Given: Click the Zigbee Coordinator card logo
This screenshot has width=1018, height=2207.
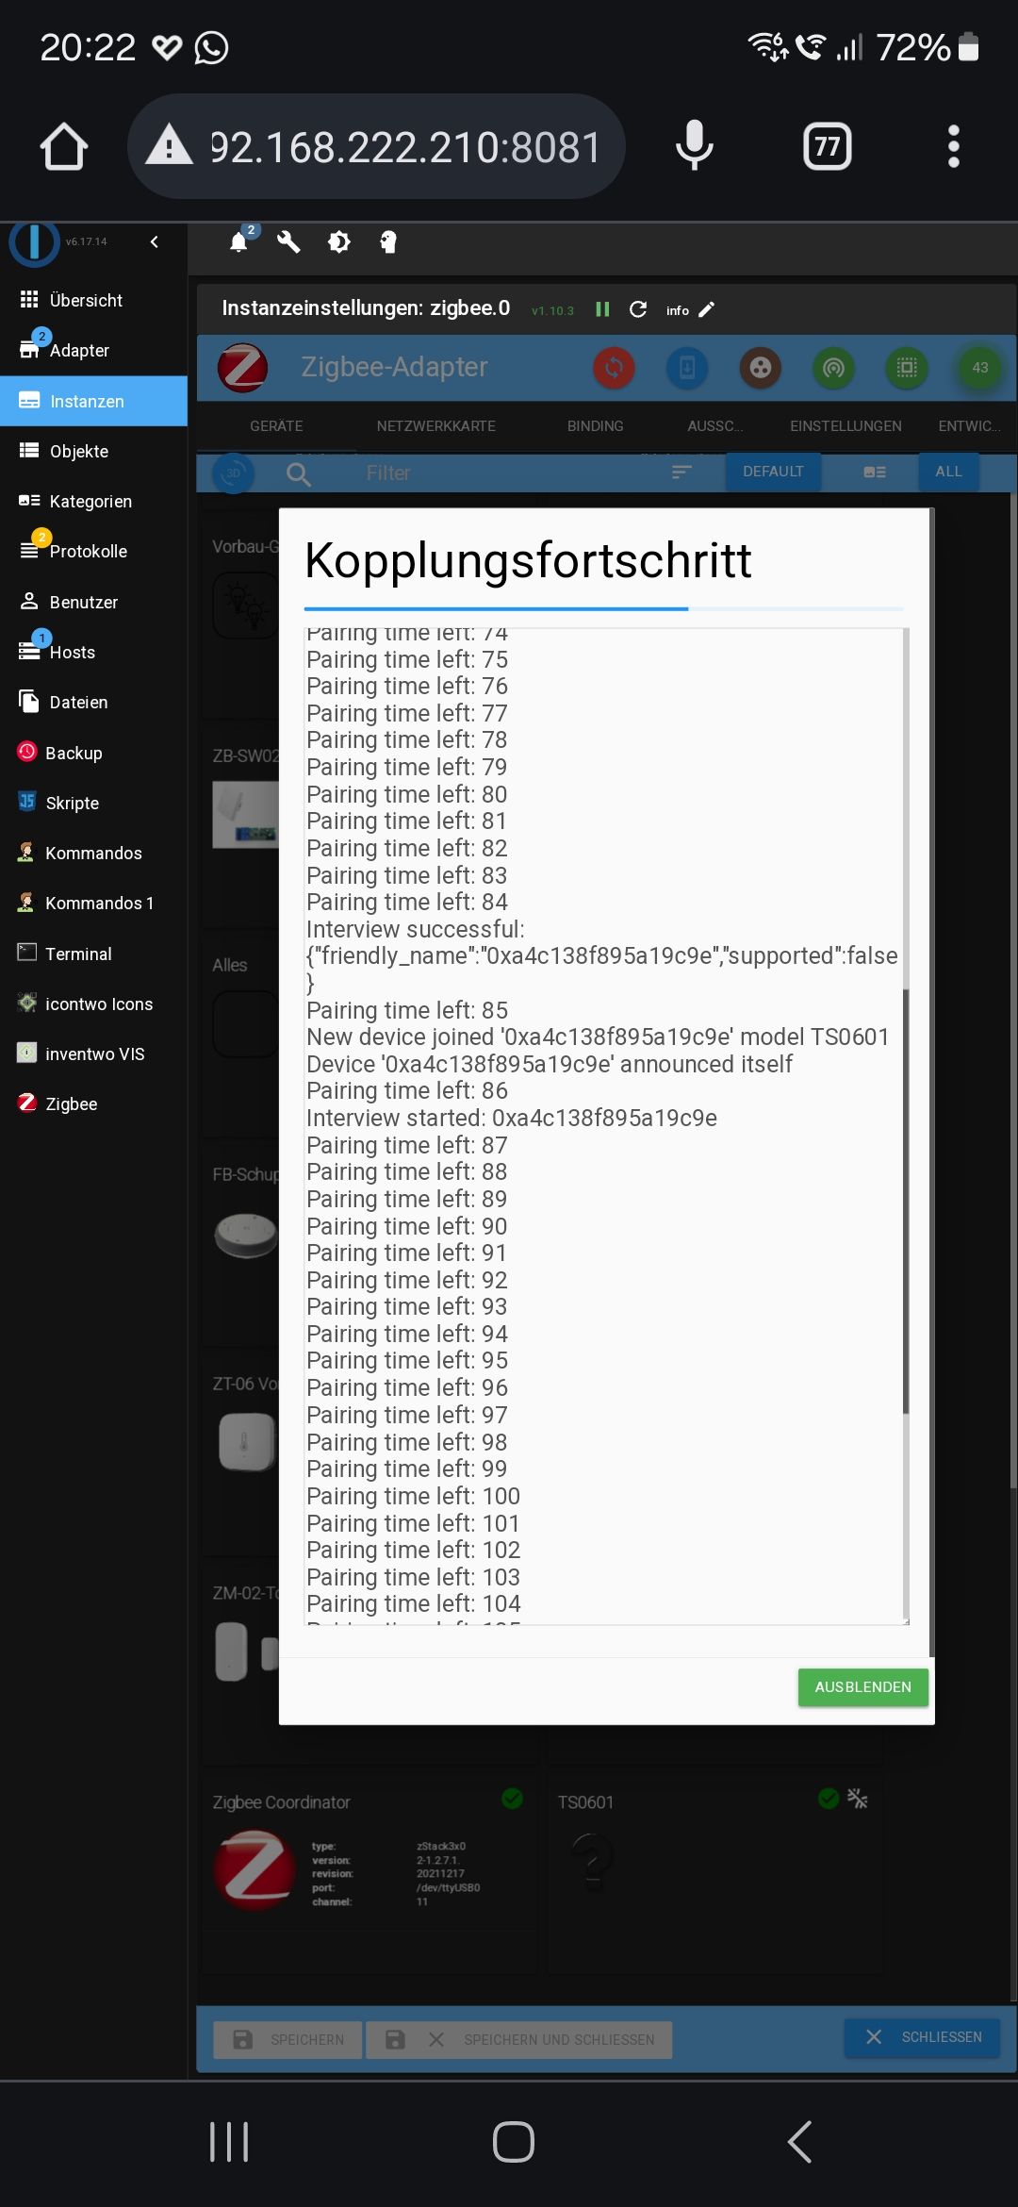Looking at the screenshot, I should [254, 1871].
